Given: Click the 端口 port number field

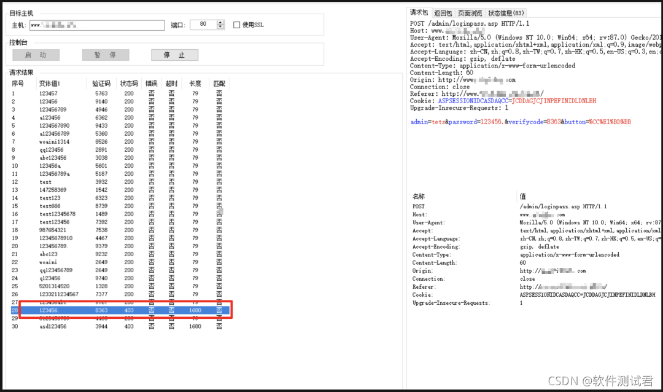Looking at the screenshot, I should pos(203,25).
